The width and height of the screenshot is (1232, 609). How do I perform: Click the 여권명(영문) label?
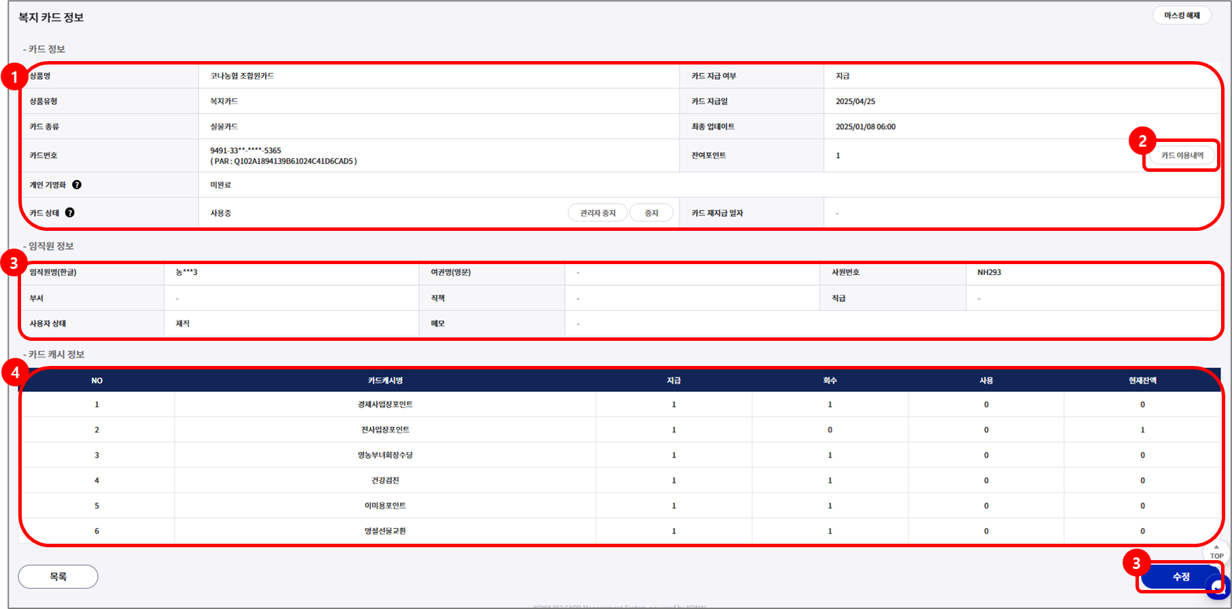click(451, 272)
